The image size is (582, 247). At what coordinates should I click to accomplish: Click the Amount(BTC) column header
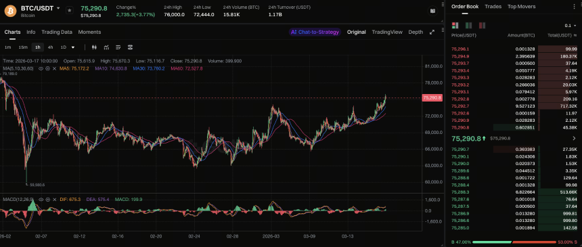coord(521,35)
